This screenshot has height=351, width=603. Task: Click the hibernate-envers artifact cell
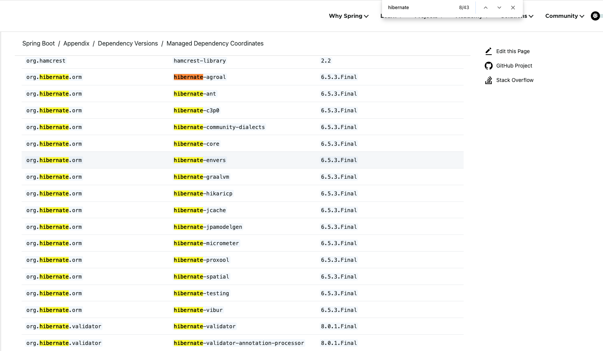200,160
